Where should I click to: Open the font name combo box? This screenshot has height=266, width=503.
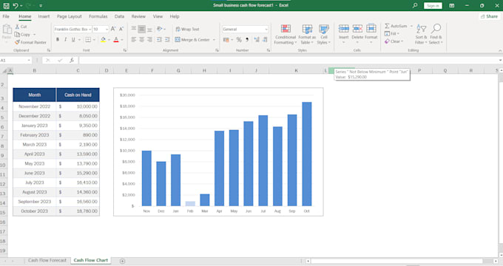point(72,29)
